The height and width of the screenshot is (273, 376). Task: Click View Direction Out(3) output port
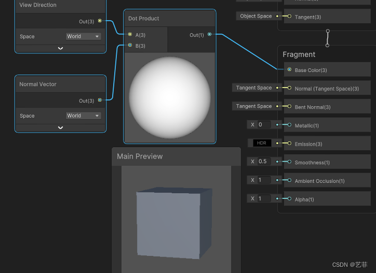tap(100, 21)
